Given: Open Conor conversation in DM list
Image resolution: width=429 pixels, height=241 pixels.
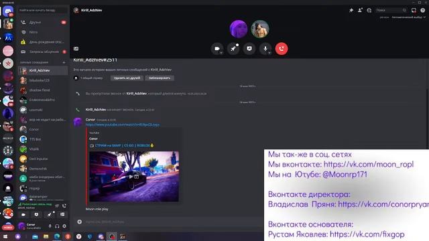Looking at the screenshot, I should click(43, 129).
